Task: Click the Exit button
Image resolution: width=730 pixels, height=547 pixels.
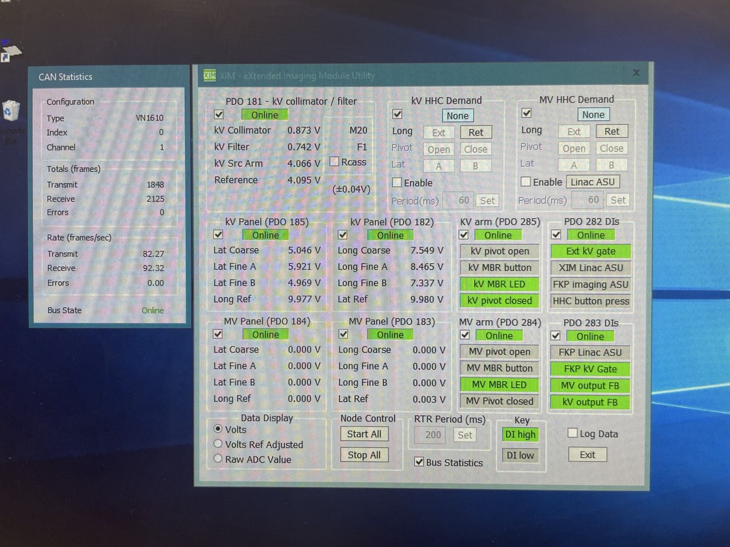Action: pos(587,455)
